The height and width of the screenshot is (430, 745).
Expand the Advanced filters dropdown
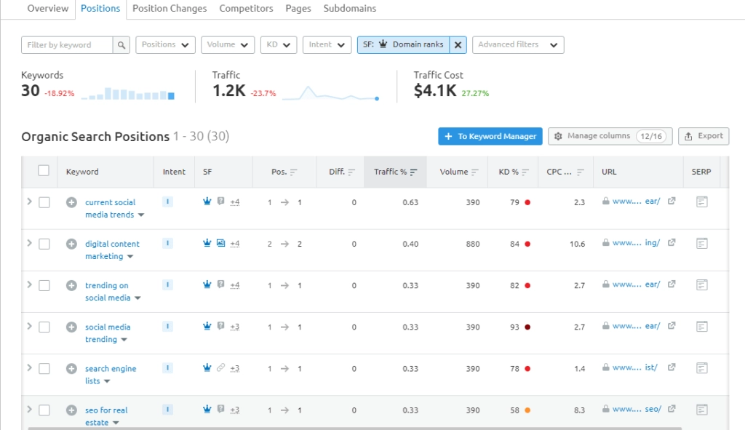pyautogui.click(x=517, y=44)
